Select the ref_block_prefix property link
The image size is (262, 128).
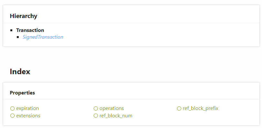point(200,108)
